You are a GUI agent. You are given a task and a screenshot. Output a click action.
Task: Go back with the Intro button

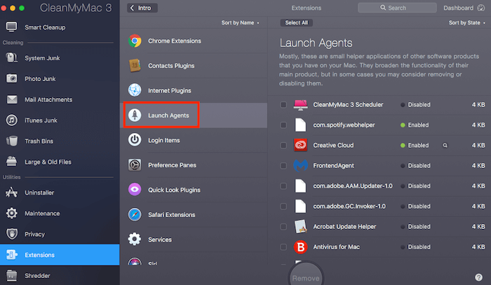pyautogui.click(x=142, y=8)
